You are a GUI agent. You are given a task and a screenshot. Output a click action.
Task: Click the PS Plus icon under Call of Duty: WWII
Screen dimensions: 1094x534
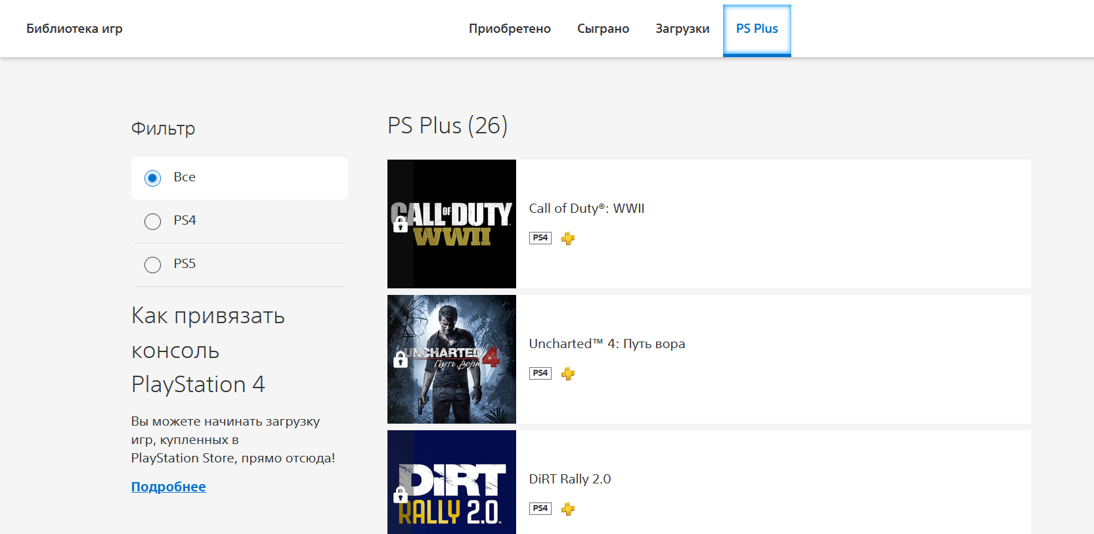(568, 238)
